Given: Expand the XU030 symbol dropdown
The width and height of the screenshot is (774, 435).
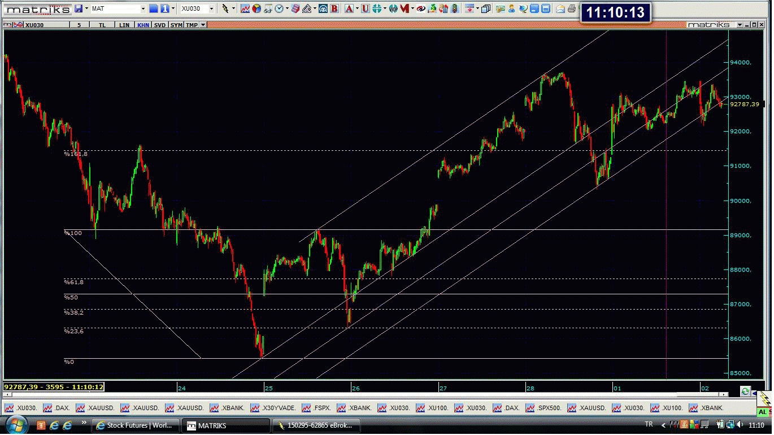Looking at the screenshot, I should (x=212, y=8).
